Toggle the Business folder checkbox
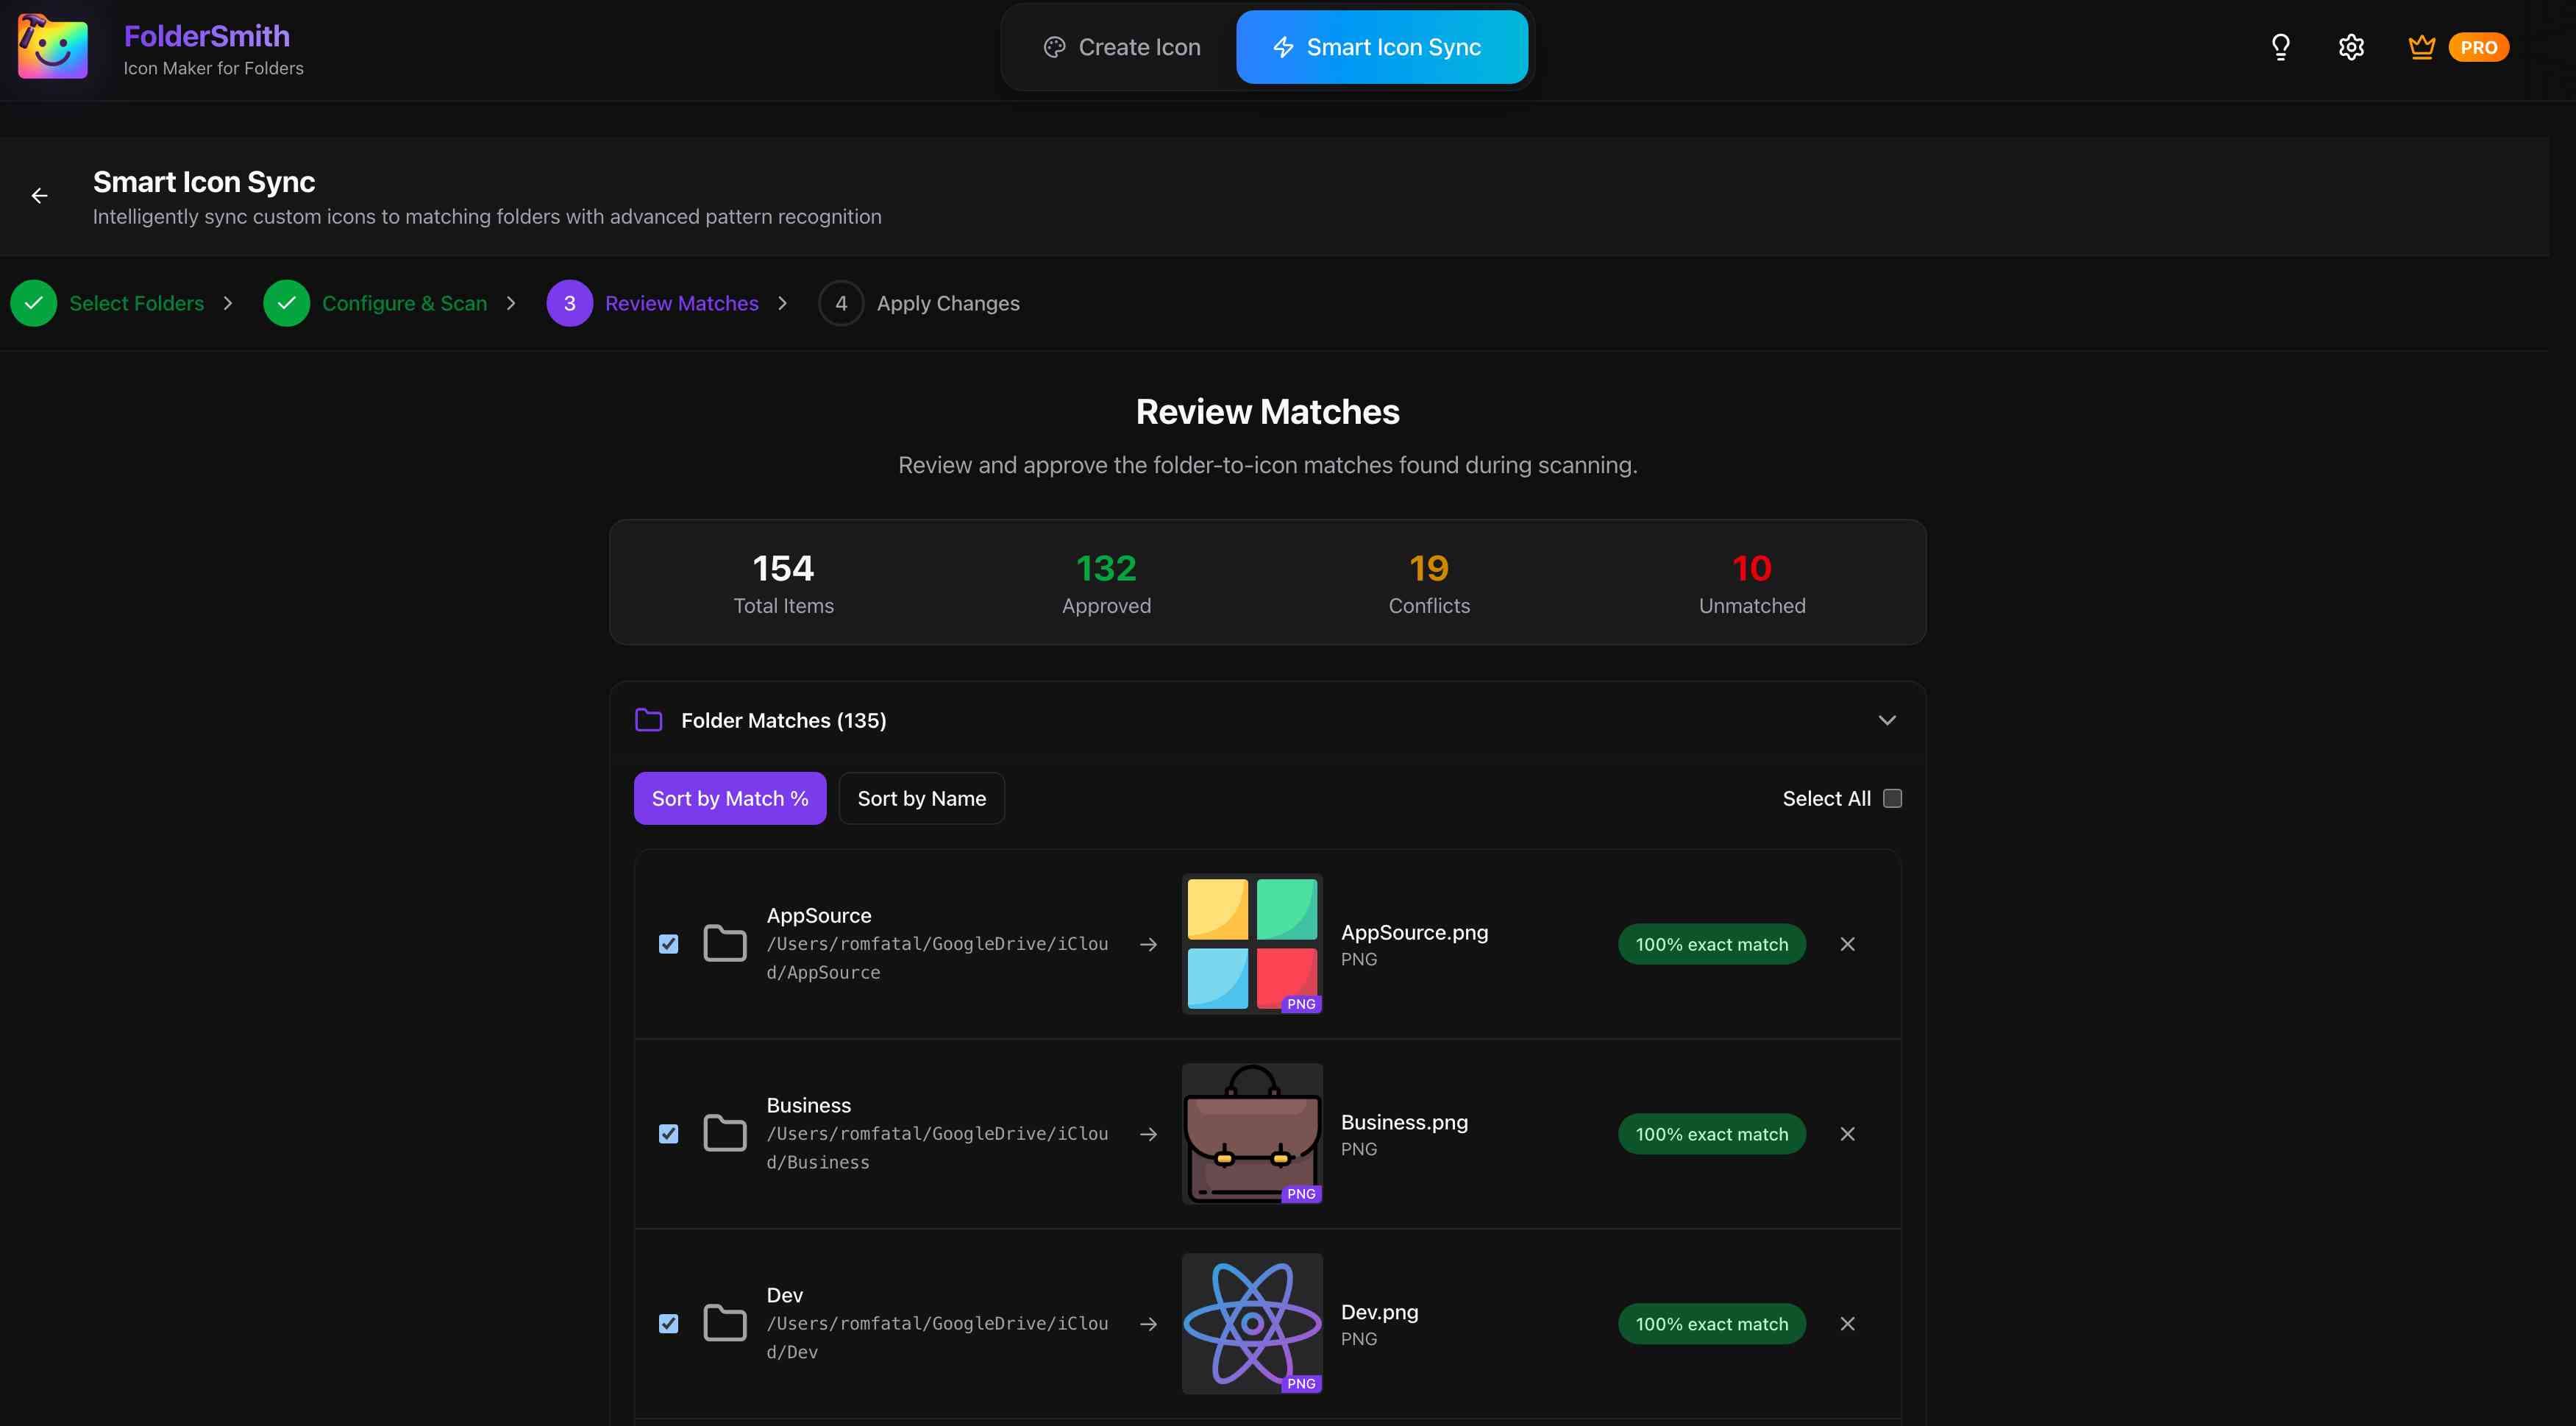This screenshot has width=2576, height=1426. (669, 1134)
